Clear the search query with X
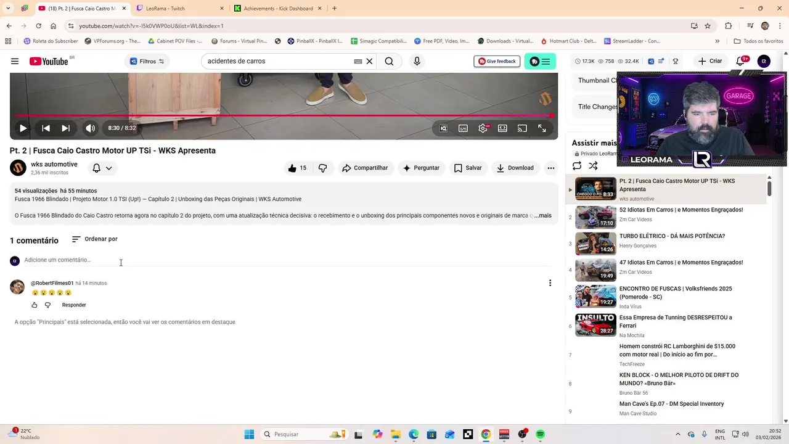The width and height of the screenshot is (789, 444). click(369, 61)
